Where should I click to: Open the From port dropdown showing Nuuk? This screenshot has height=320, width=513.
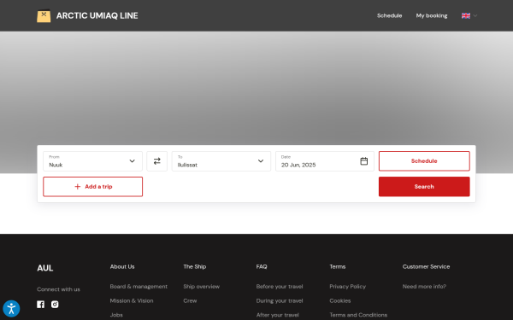[92, 161]
